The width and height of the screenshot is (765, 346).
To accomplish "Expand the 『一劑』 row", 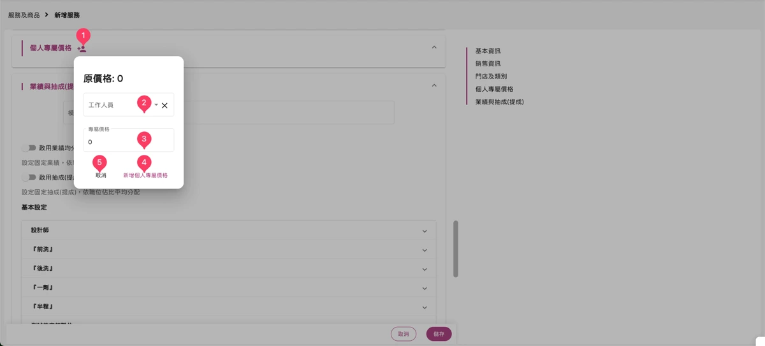I will [x=229, y=288].
